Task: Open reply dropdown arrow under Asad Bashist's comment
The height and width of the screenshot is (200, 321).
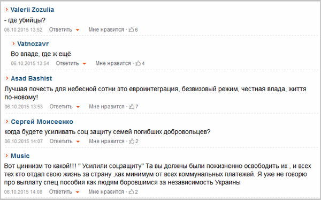Action: point(78,107)
